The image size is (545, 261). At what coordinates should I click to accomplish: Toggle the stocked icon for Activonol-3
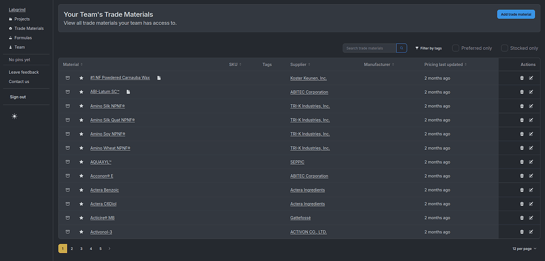coord(68,231)
